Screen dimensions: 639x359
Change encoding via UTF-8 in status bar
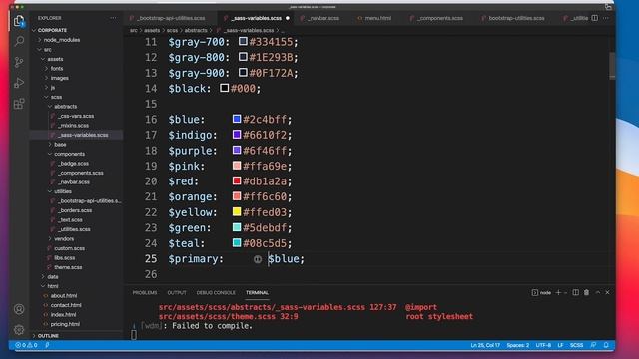click(543, 345)
